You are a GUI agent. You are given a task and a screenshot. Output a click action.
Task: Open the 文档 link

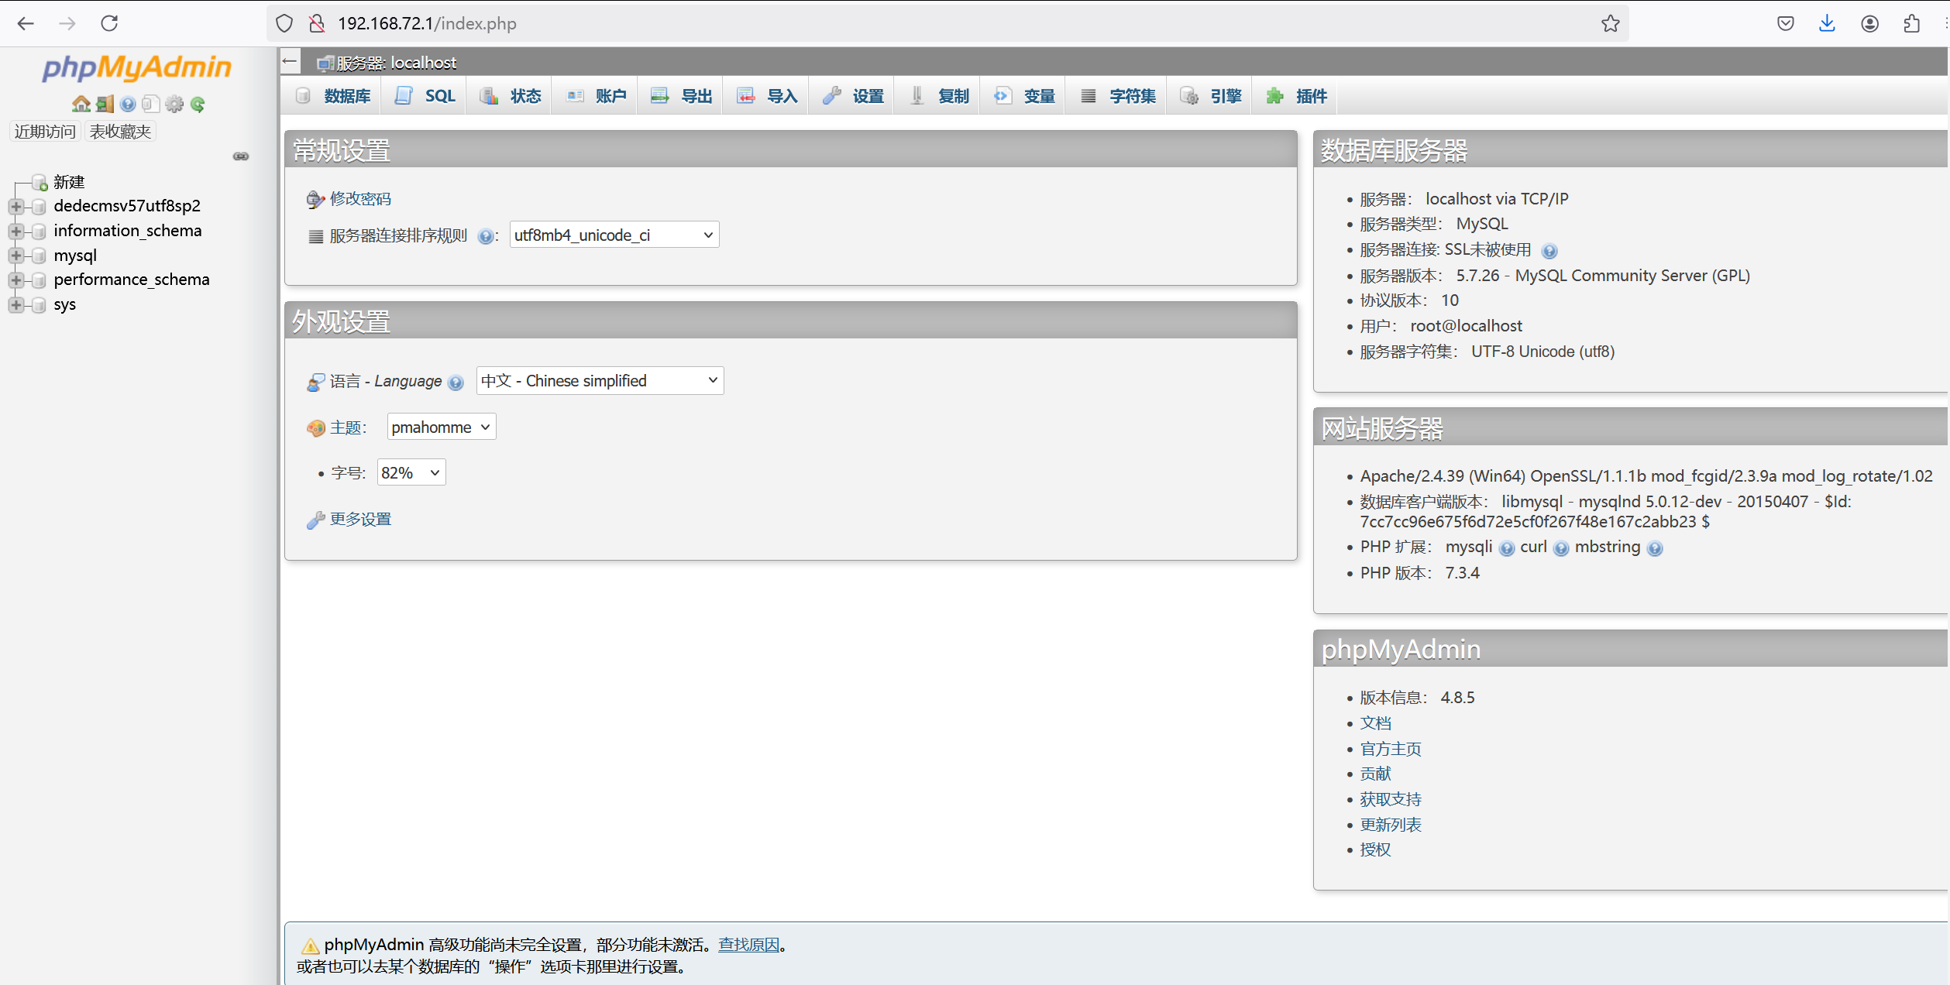1376,724
